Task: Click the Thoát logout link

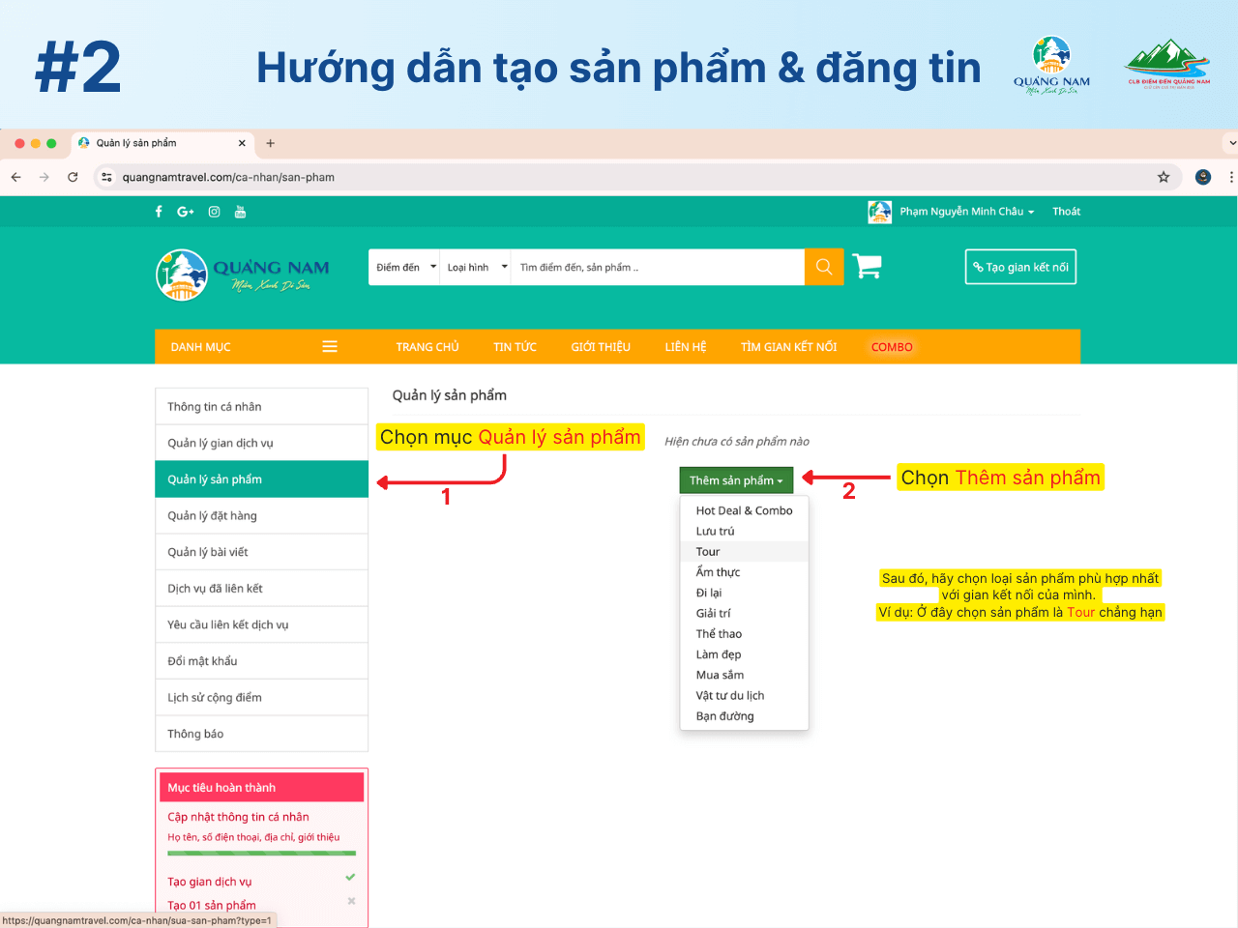Action: coord(1066,212)
